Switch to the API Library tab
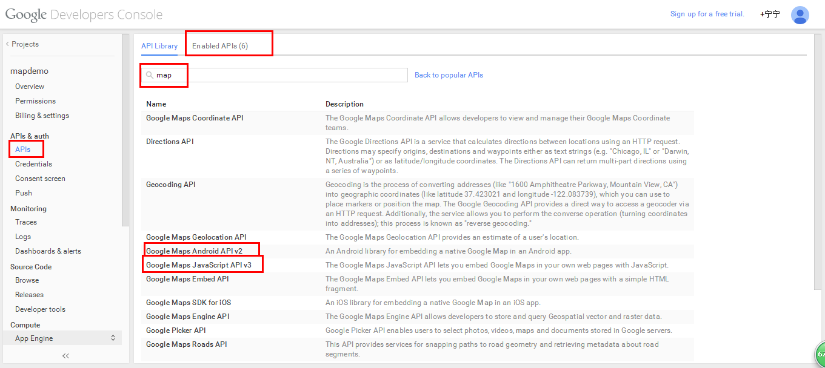825x368 pixels. pyautogui.click(x=159, y=46)
